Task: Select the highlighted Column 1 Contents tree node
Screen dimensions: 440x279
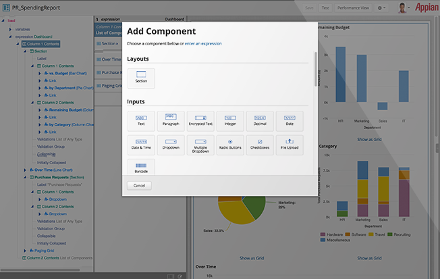Action: [40, 44]
